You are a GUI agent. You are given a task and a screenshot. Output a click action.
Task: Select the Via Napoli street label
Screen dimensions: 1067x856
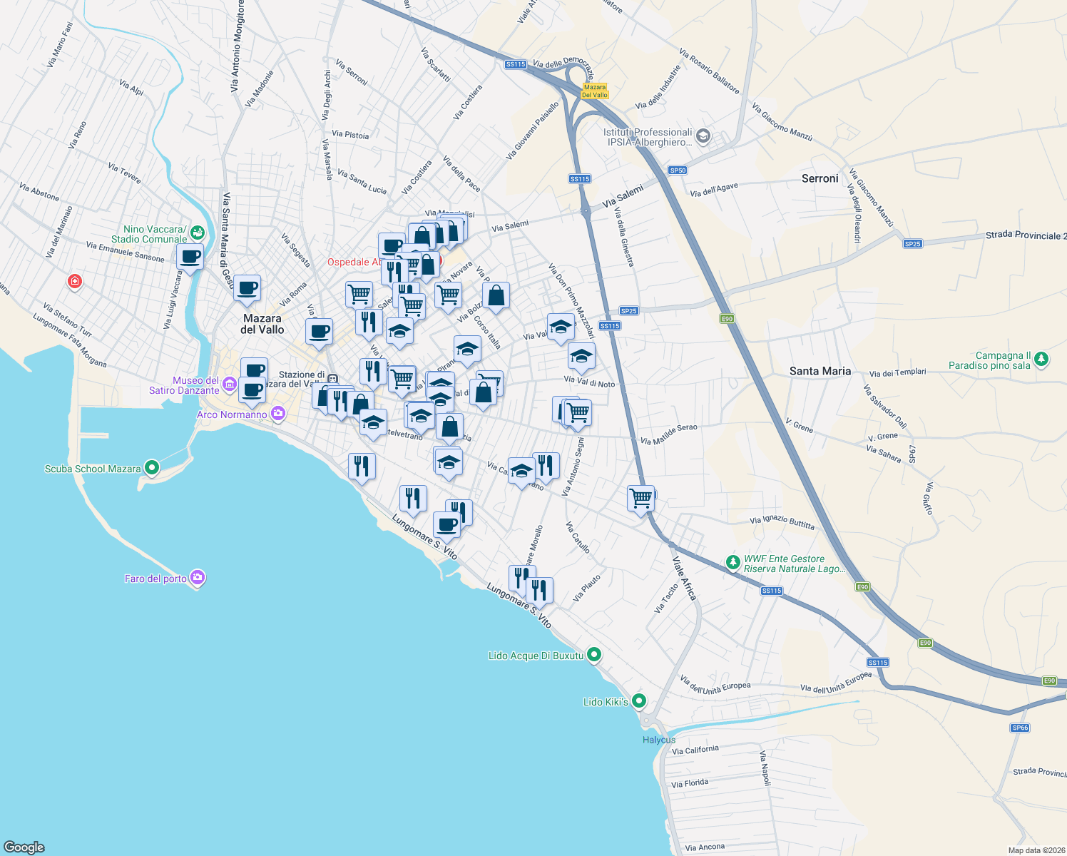[765, 768]
